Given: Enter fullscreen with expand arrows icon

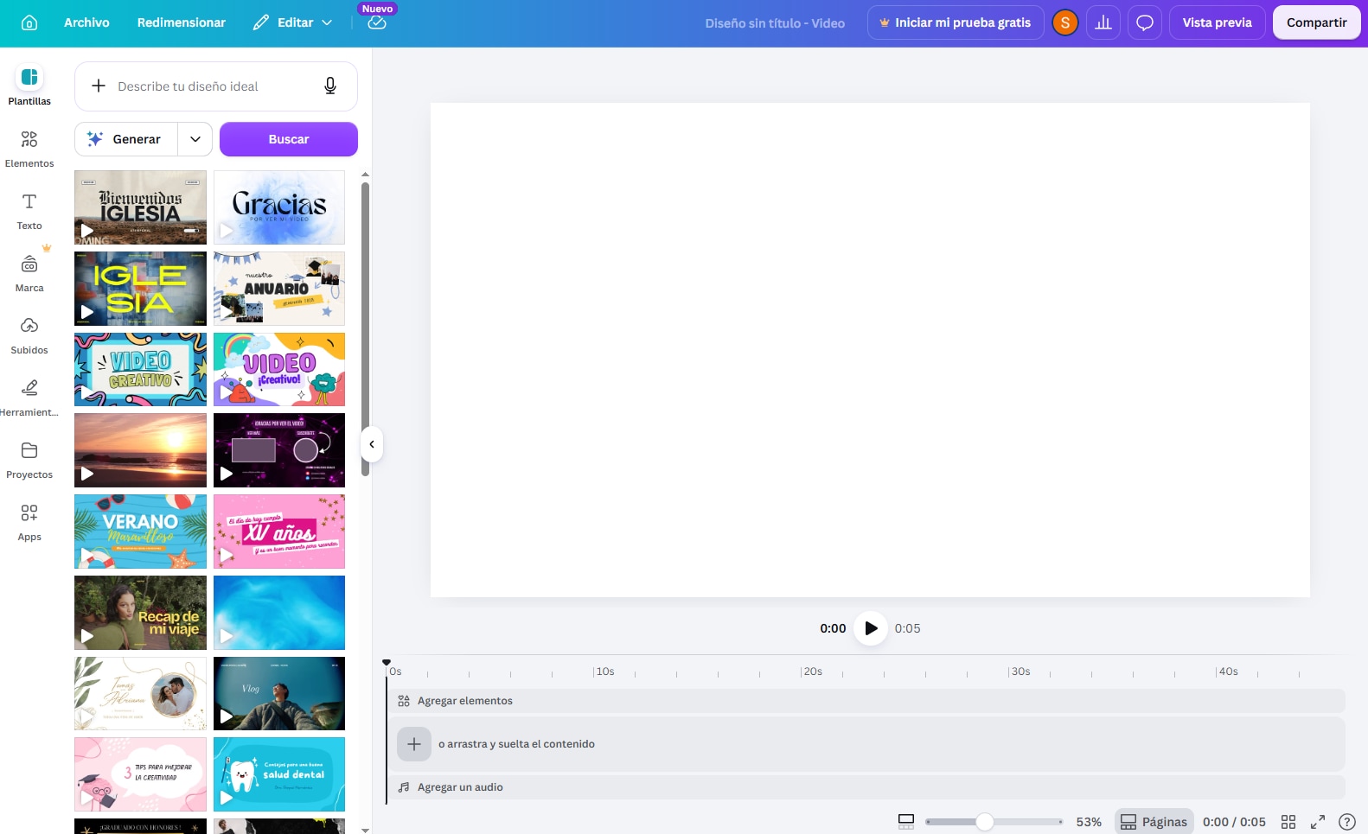Looking at the screenshot, I should (1318, 822).
